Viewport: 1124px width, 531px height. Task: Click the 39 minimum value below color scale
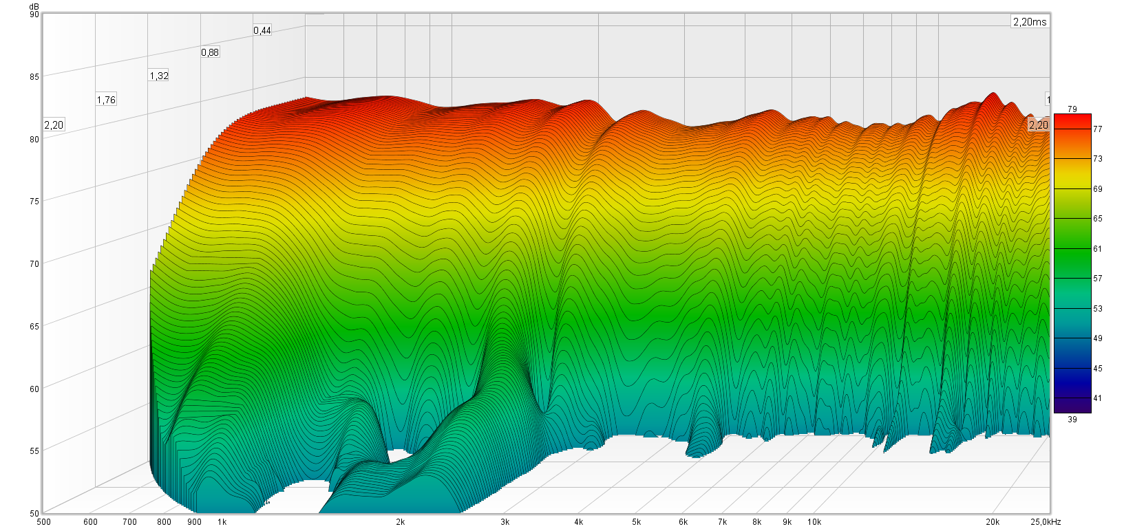(1072, 419)
